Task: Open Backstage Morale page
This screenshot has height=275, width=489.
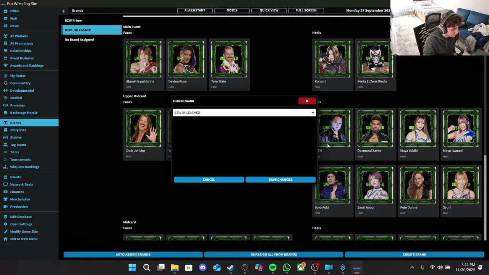Action: tap(24, 113)
